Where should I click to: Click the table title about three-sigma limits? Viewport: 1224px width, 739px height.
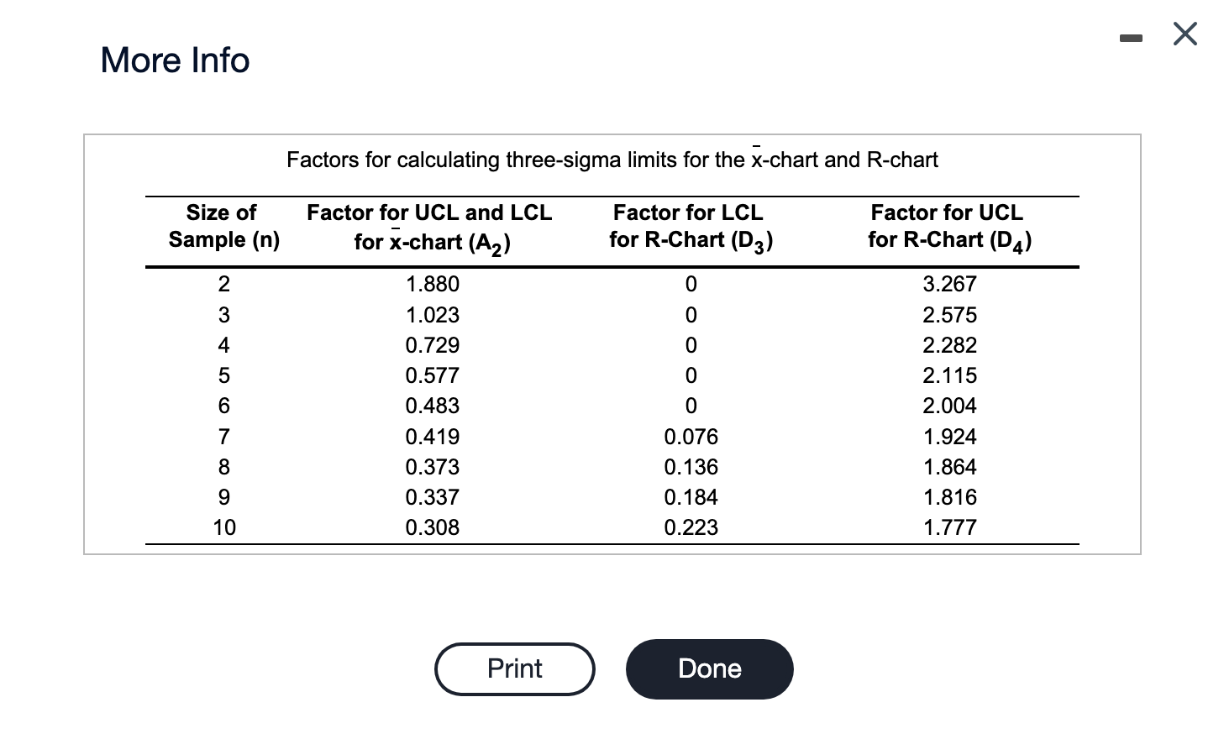612,159
